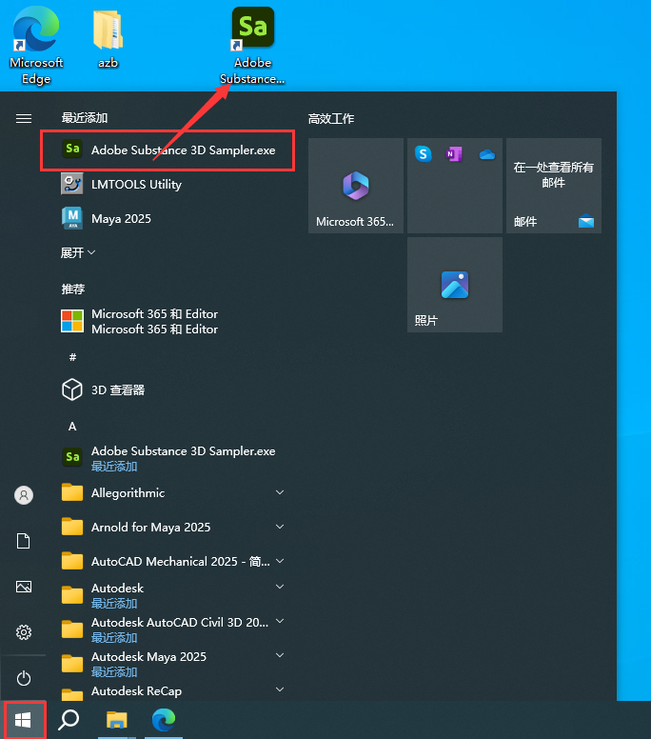The width and height of the screenshot is (651, 739).
Task: Open the 照片 (Photos) tile
Action: pos(454,285)
